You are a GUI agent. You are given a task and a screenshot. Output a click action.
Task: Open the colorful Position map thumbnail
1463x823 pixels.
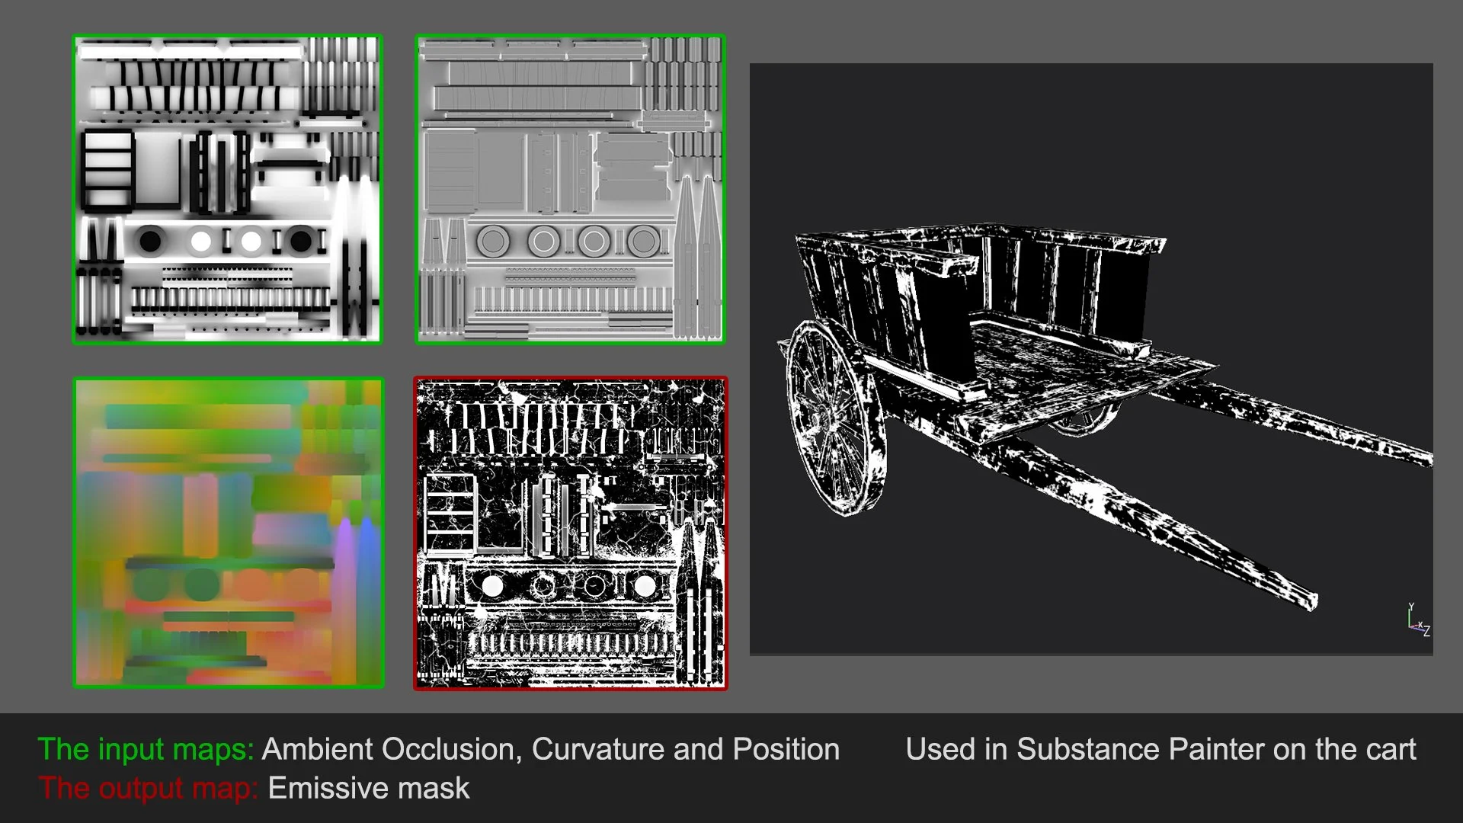(228, 533)
